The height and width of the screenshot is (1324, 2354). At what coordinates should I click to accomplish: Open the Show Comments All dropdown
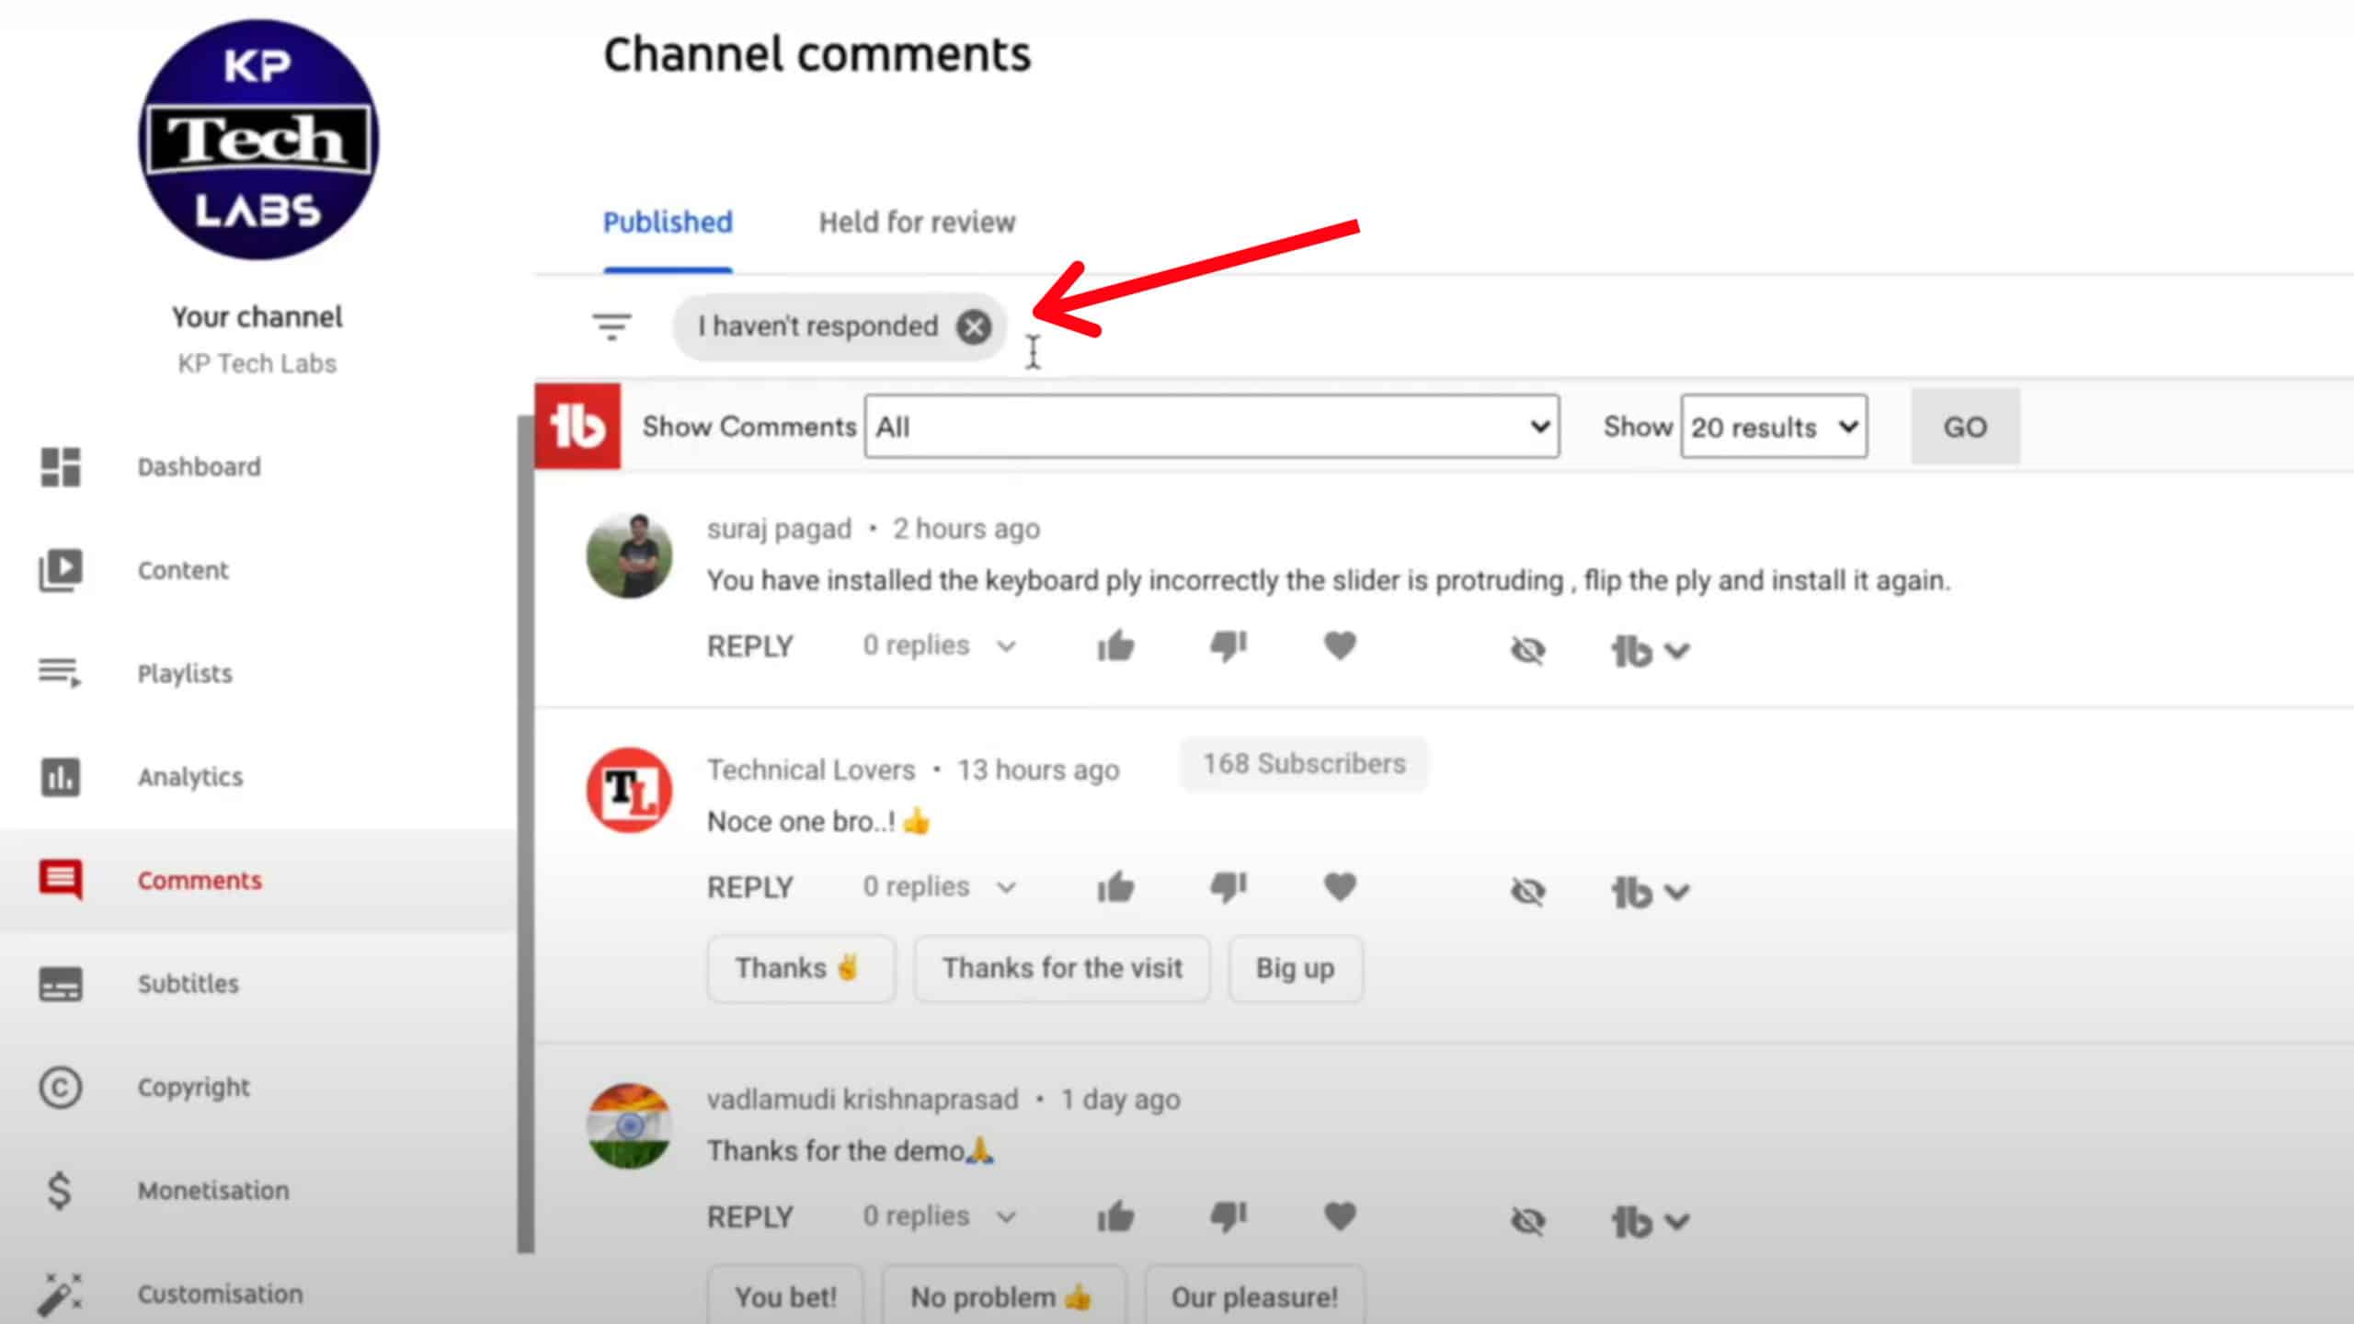coord(1211,427)
